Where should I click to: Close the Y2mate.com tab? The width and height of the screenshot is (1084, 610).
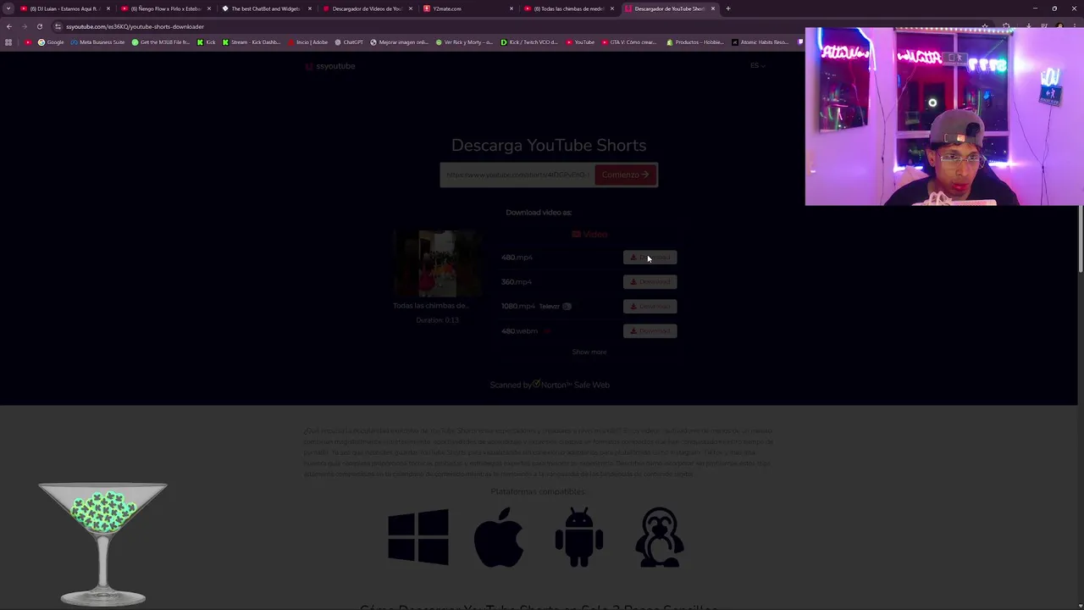(x=512, y=8)
